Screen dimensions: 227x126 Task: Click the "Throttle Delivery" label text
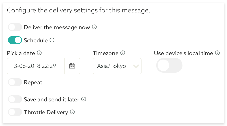click(46, 112)
